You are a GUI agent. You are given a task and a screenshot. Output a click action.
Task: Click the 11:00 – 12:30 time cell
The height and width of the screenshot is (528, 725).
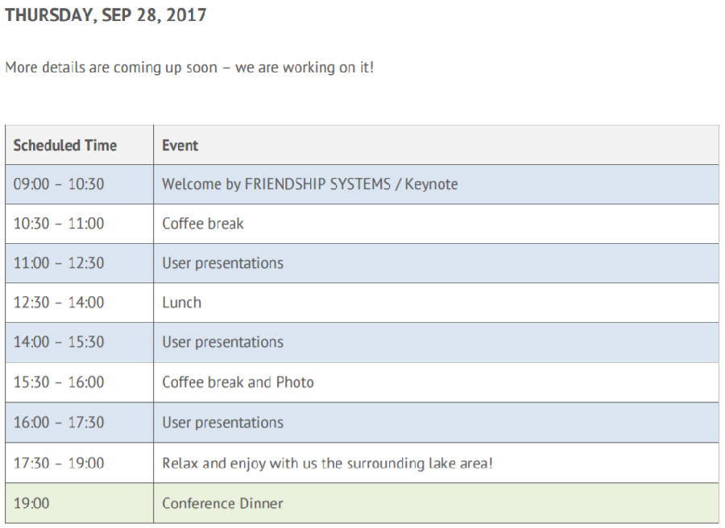pyautogui.click(x=59, y=263)
